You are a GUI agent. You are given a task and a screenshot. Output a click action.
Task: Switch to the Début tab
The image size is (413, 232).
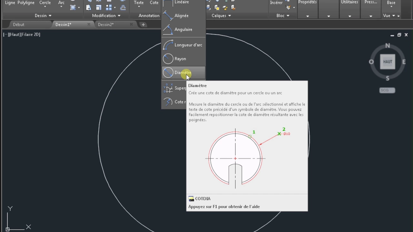19,24
